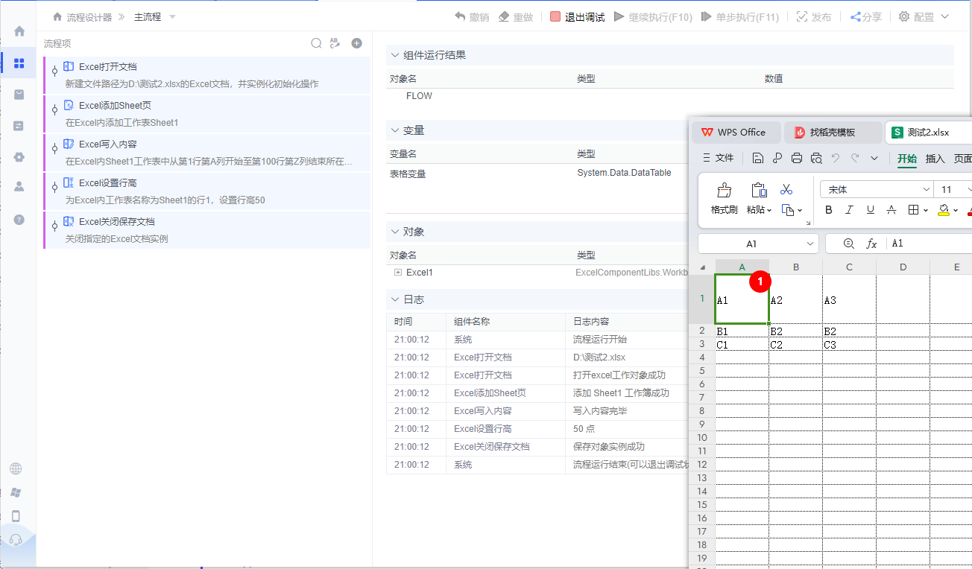This screenshot has width=972, height=569.
Task: Expand the Excel1 object tree node
Action: point(399,272)
